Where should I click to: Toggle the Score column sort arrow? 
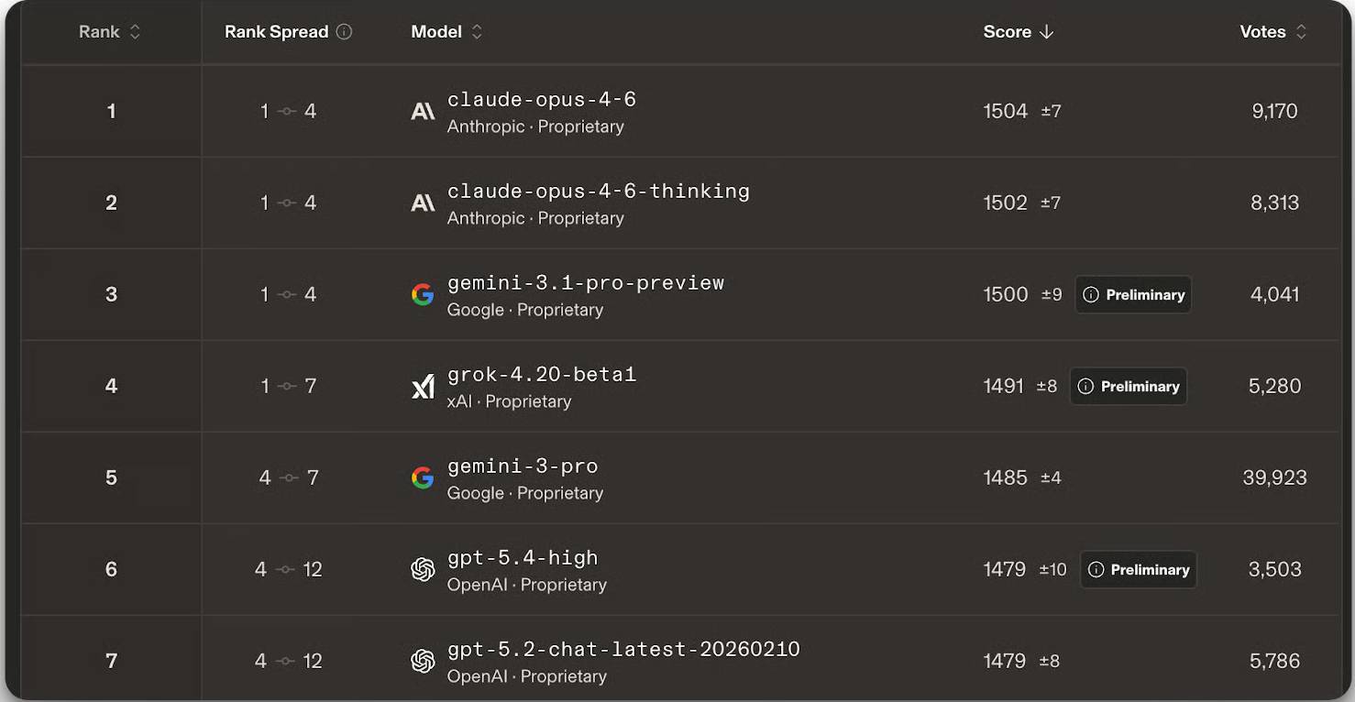tap(1047, 32)
